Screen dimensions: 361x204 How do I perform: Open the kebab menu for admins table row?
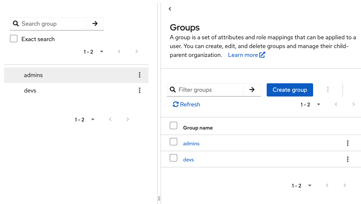pos(348,143)
